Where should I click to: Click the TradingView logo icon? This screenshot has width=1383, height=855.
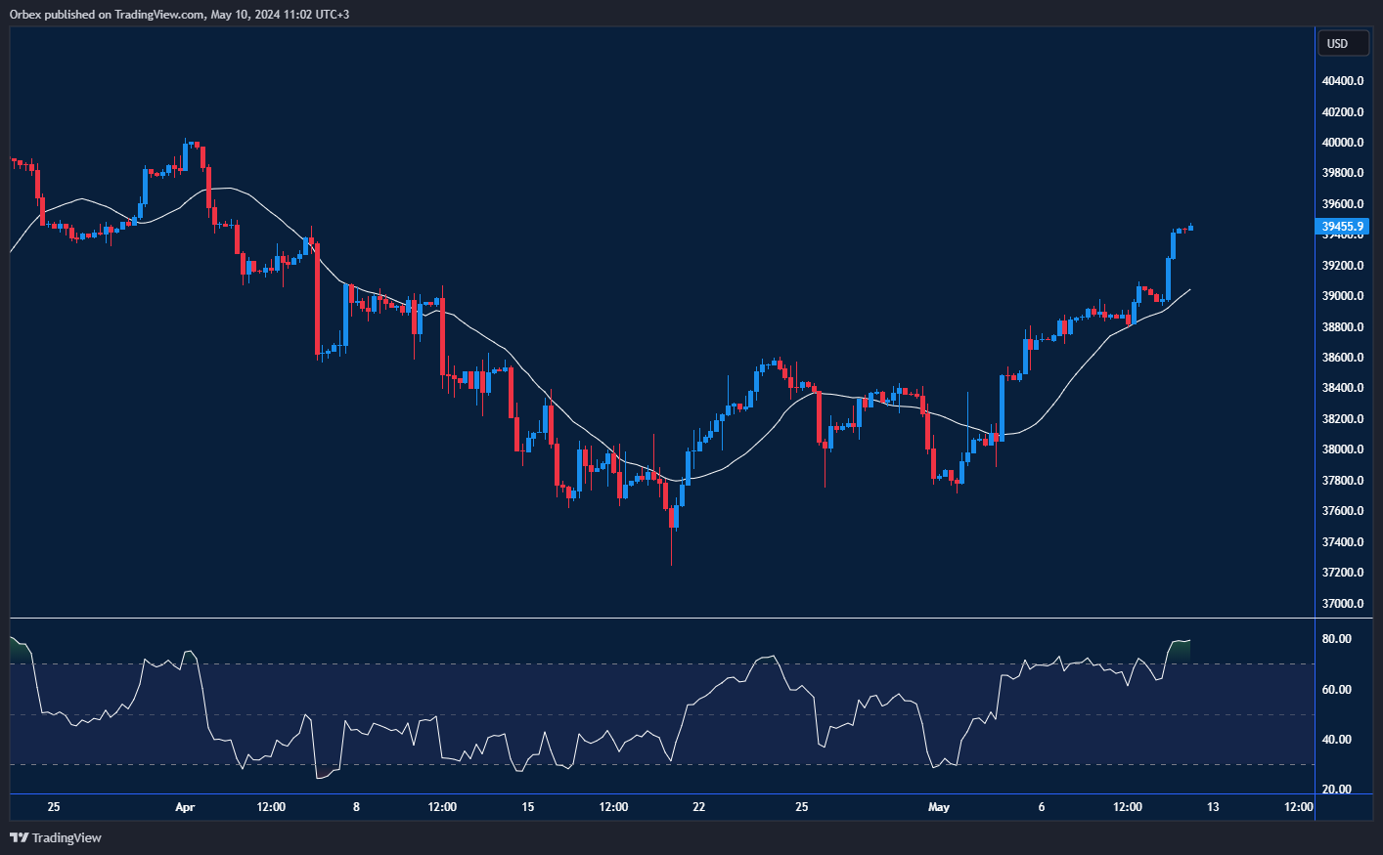19,837
